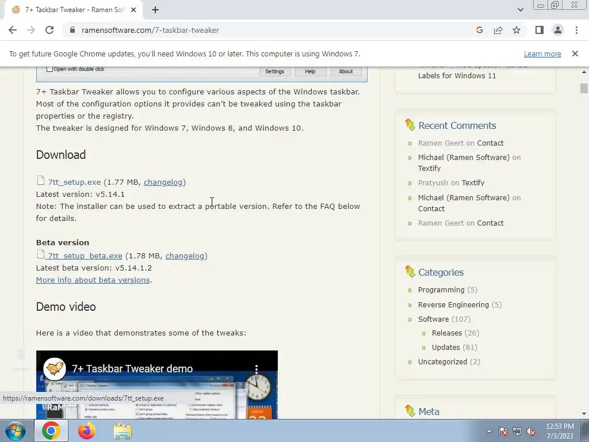Click scrollbar down arrow
Screen dimensions: 589x442
click(584, 414)
